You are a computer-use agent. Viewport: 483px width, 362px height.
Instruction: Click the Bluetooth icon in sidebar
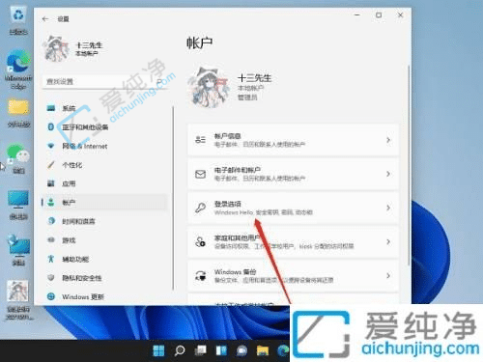coord(51,127)
